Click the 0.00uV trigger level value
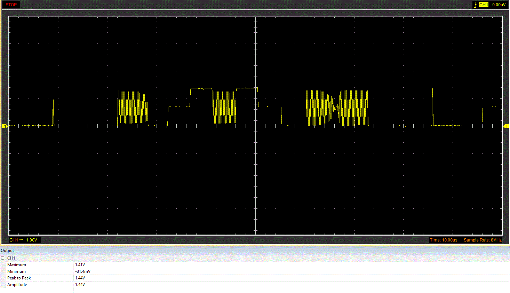Screen dimensions: 510x293 pyautogui.click(x=499, y=5)
